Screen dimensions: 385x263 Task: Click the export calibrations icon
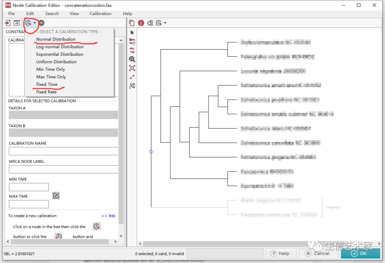tap(16, 23)
